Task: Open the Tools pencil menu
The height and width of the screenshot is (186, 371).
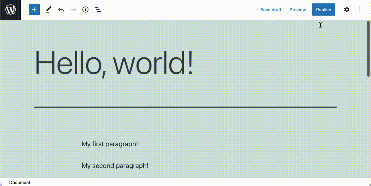Action: click(x=49, y=10)
